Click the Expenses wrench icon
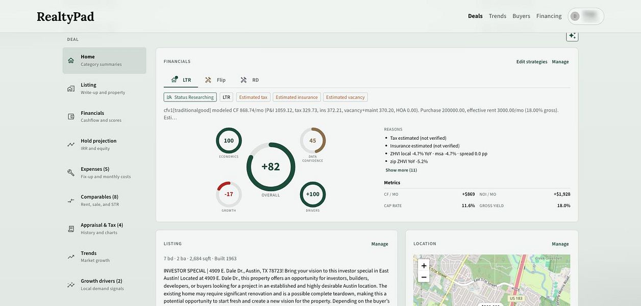641x306 pixels. pos(71,172)
